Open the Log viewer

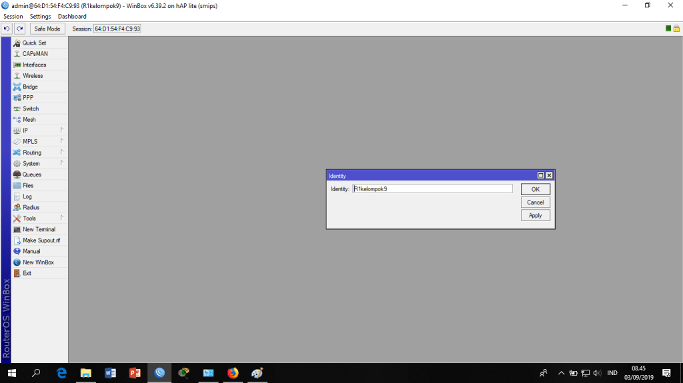pyautogui.click(x=27, y=196)
